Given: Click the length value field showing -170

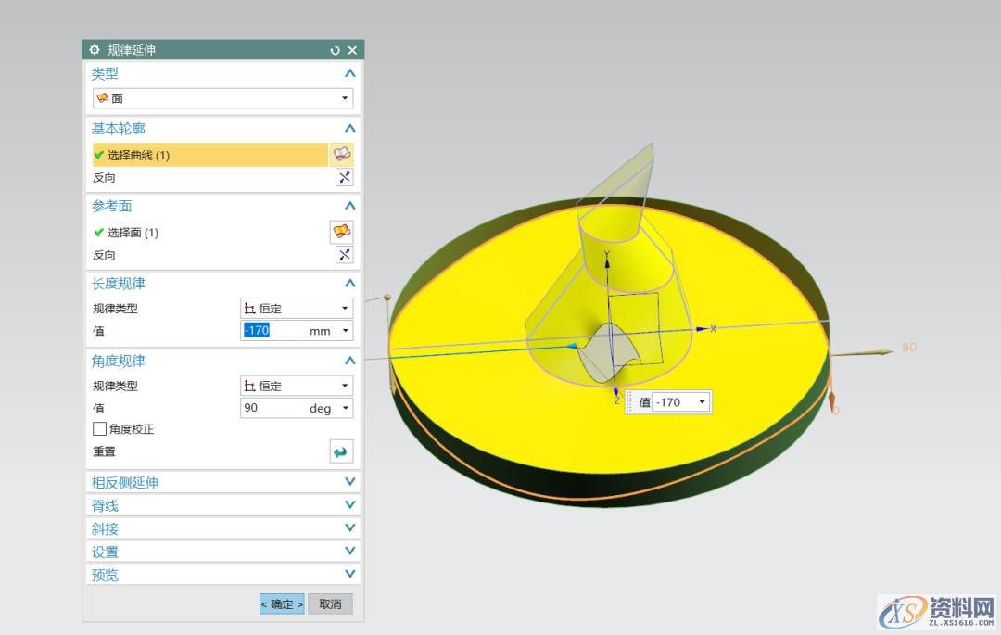Looking at the screenshot, I should point(274,331).
